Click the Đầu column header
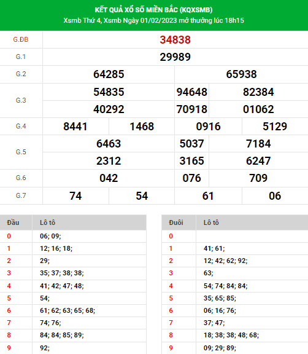The width and height of the screenshot is (308, 354). (x=13, y=222)
